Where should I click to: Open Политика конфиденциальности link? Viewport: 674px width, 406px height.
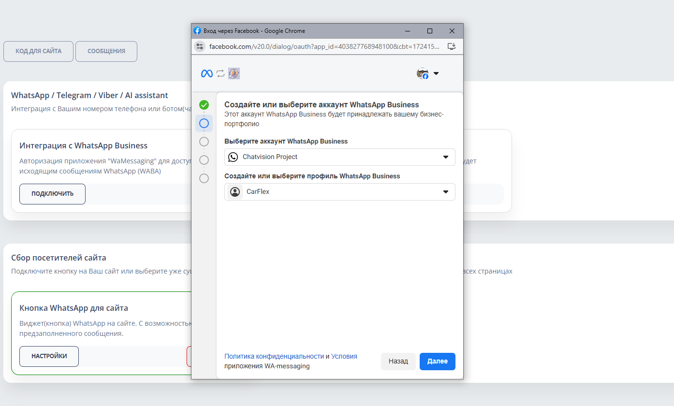(x=274, y=356)
